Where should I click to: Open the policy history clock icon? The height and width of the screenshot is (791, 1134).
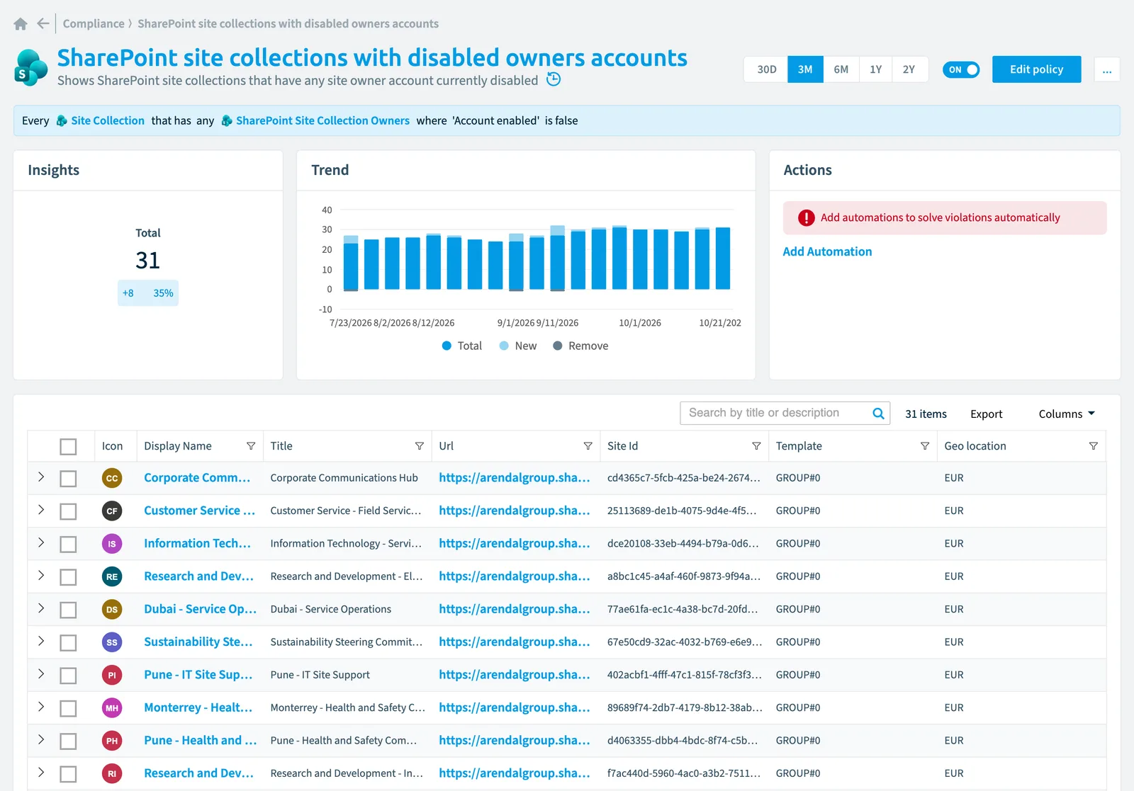click(554, 79)
